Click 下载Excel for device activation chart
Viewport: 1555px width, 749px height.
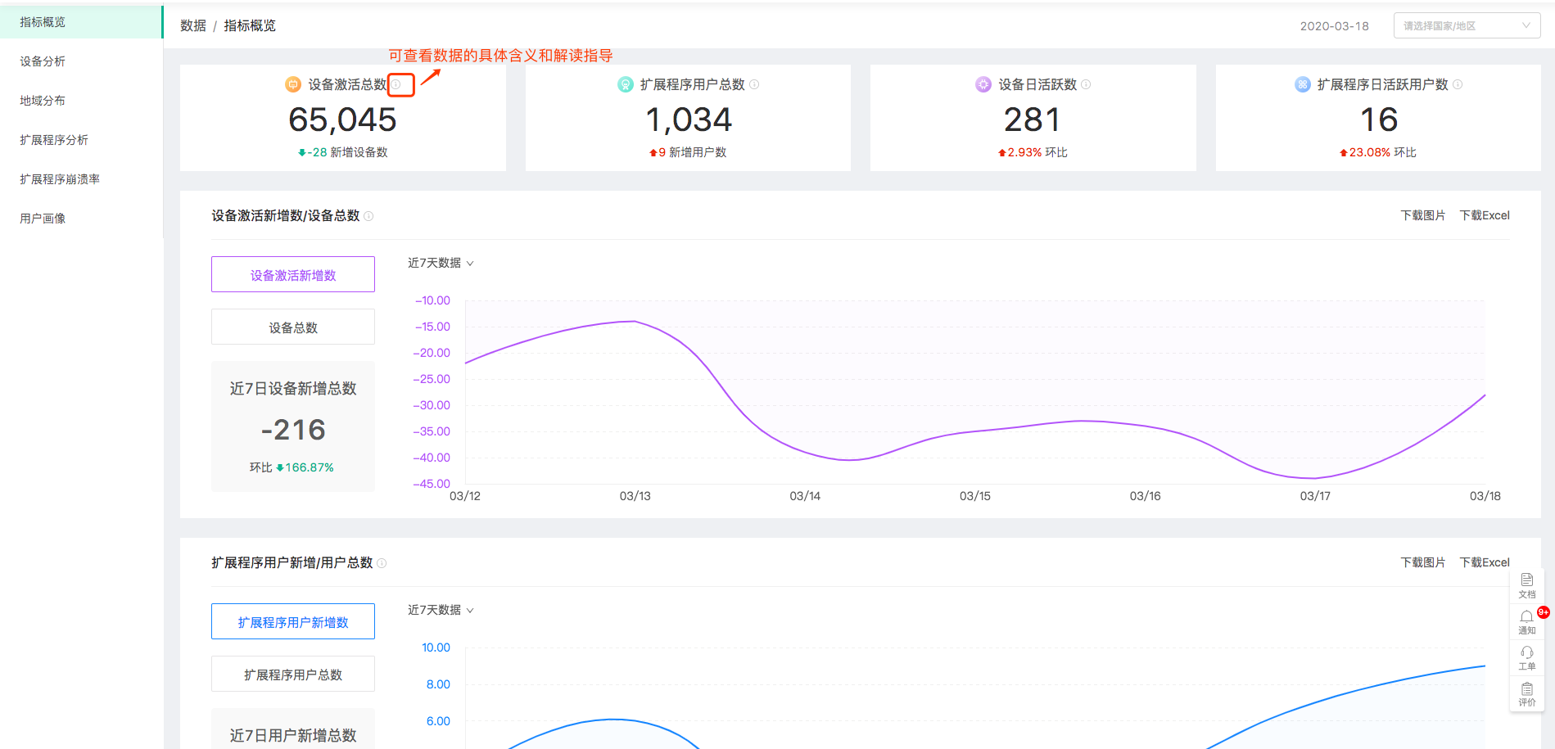pos(1485,215)
